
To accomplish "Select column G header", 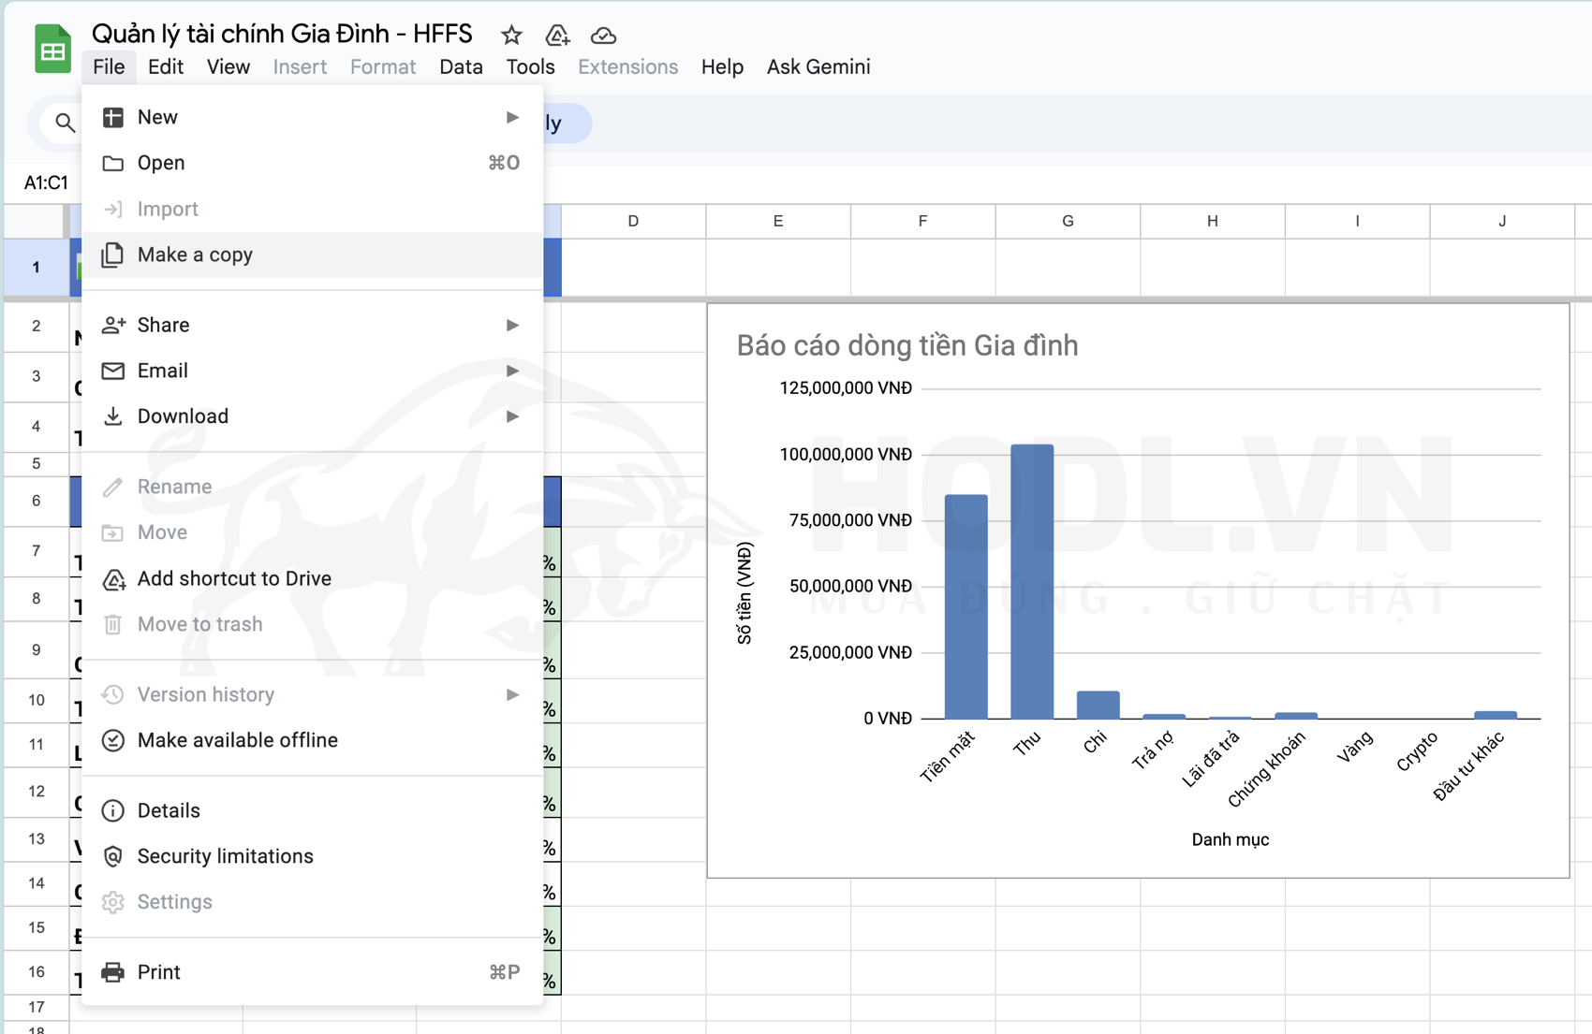I will [x=1068, y=221].
